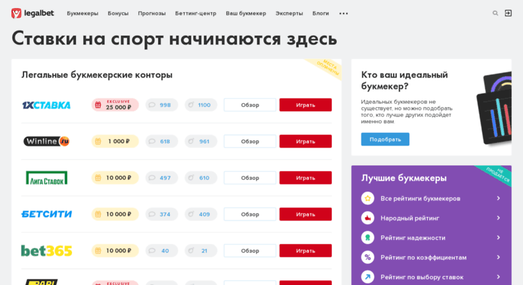View 618 comments for Winline

coord(162,141)
